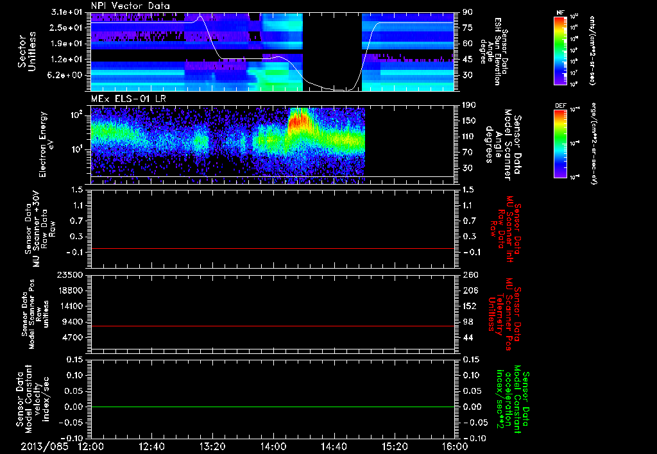657x454 pixels.
Task: Click the 1.9e+01 sector tick label
Action: coord(67,44)
